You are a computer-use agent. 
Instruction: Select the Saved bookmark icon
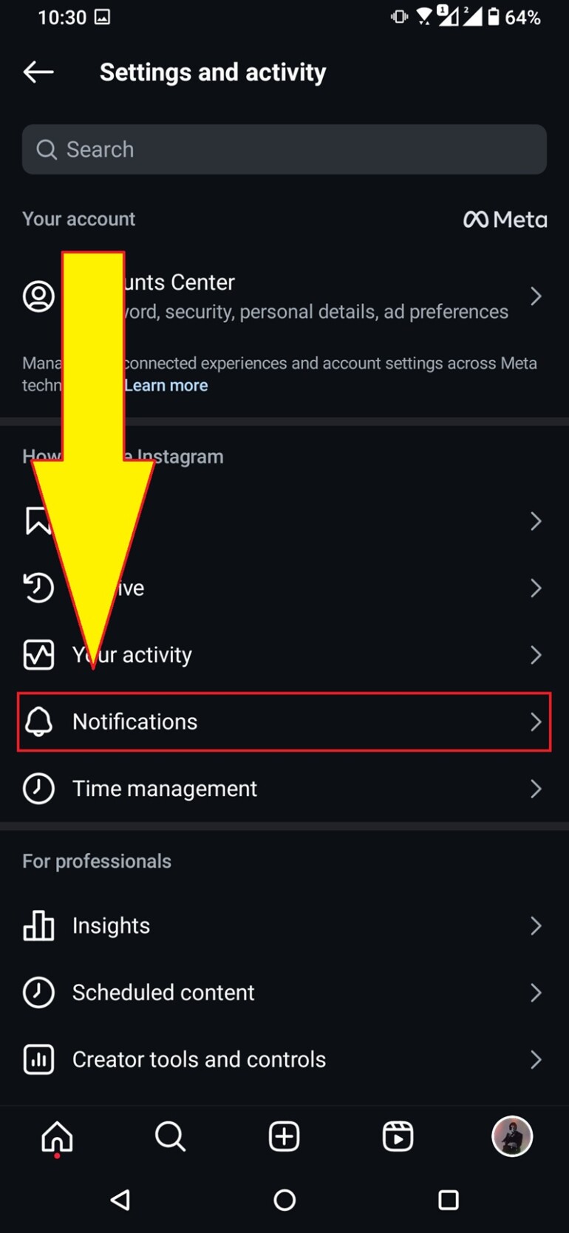coord(38,521)
